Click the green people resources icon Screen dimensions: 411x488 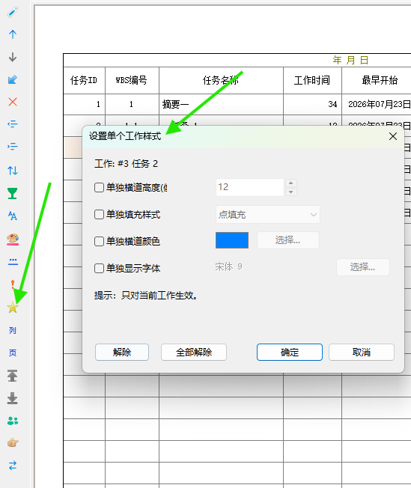[13, 421]
